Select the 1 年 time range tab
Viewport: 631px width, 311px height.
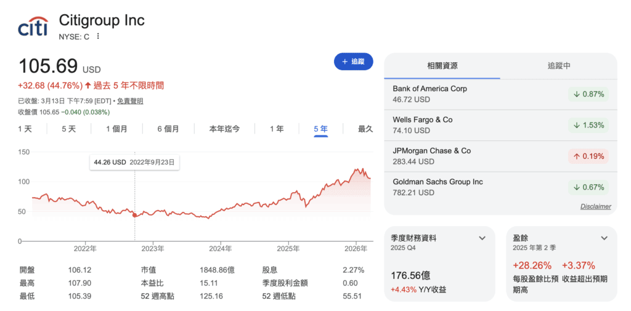tap(277, 129)
